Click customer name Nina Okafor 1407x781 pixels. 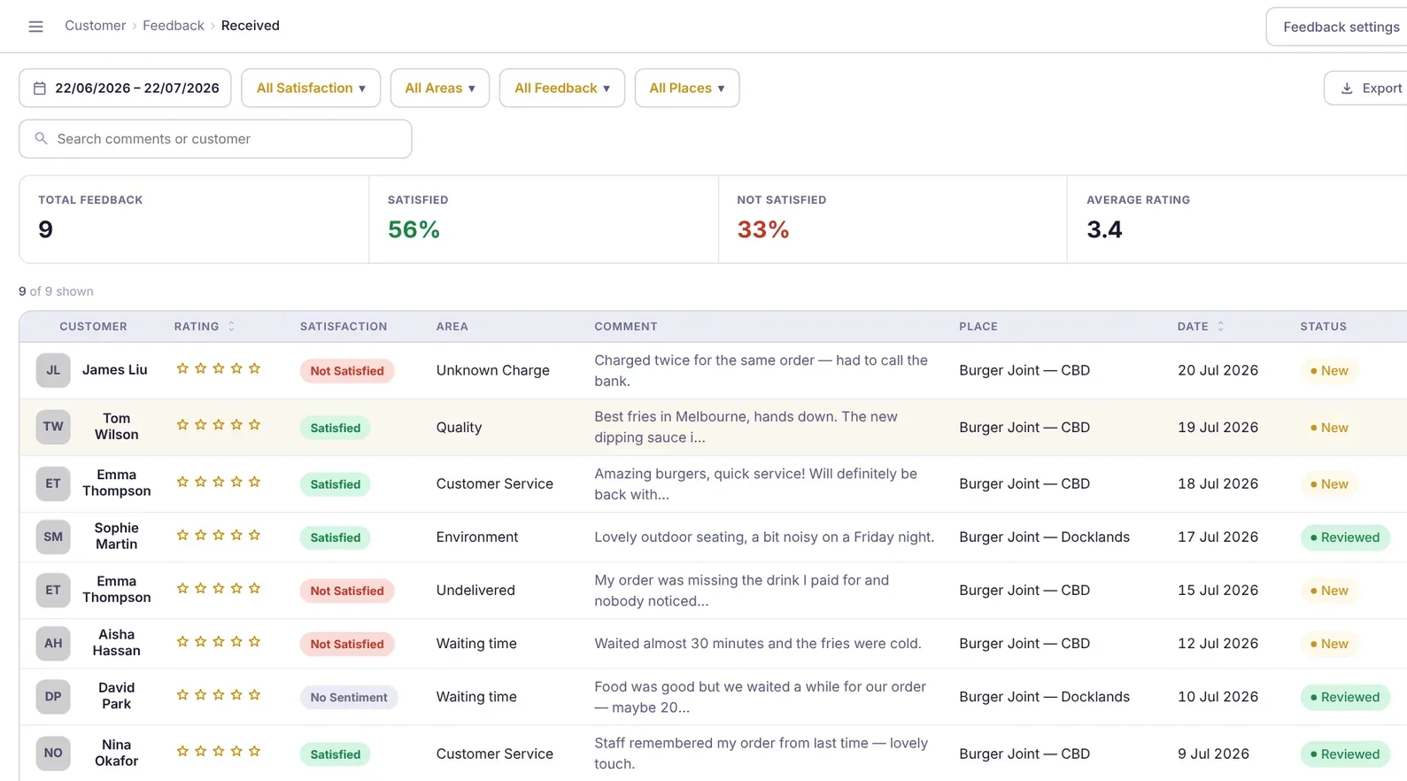pyautogui.click(x=116, y=753)
